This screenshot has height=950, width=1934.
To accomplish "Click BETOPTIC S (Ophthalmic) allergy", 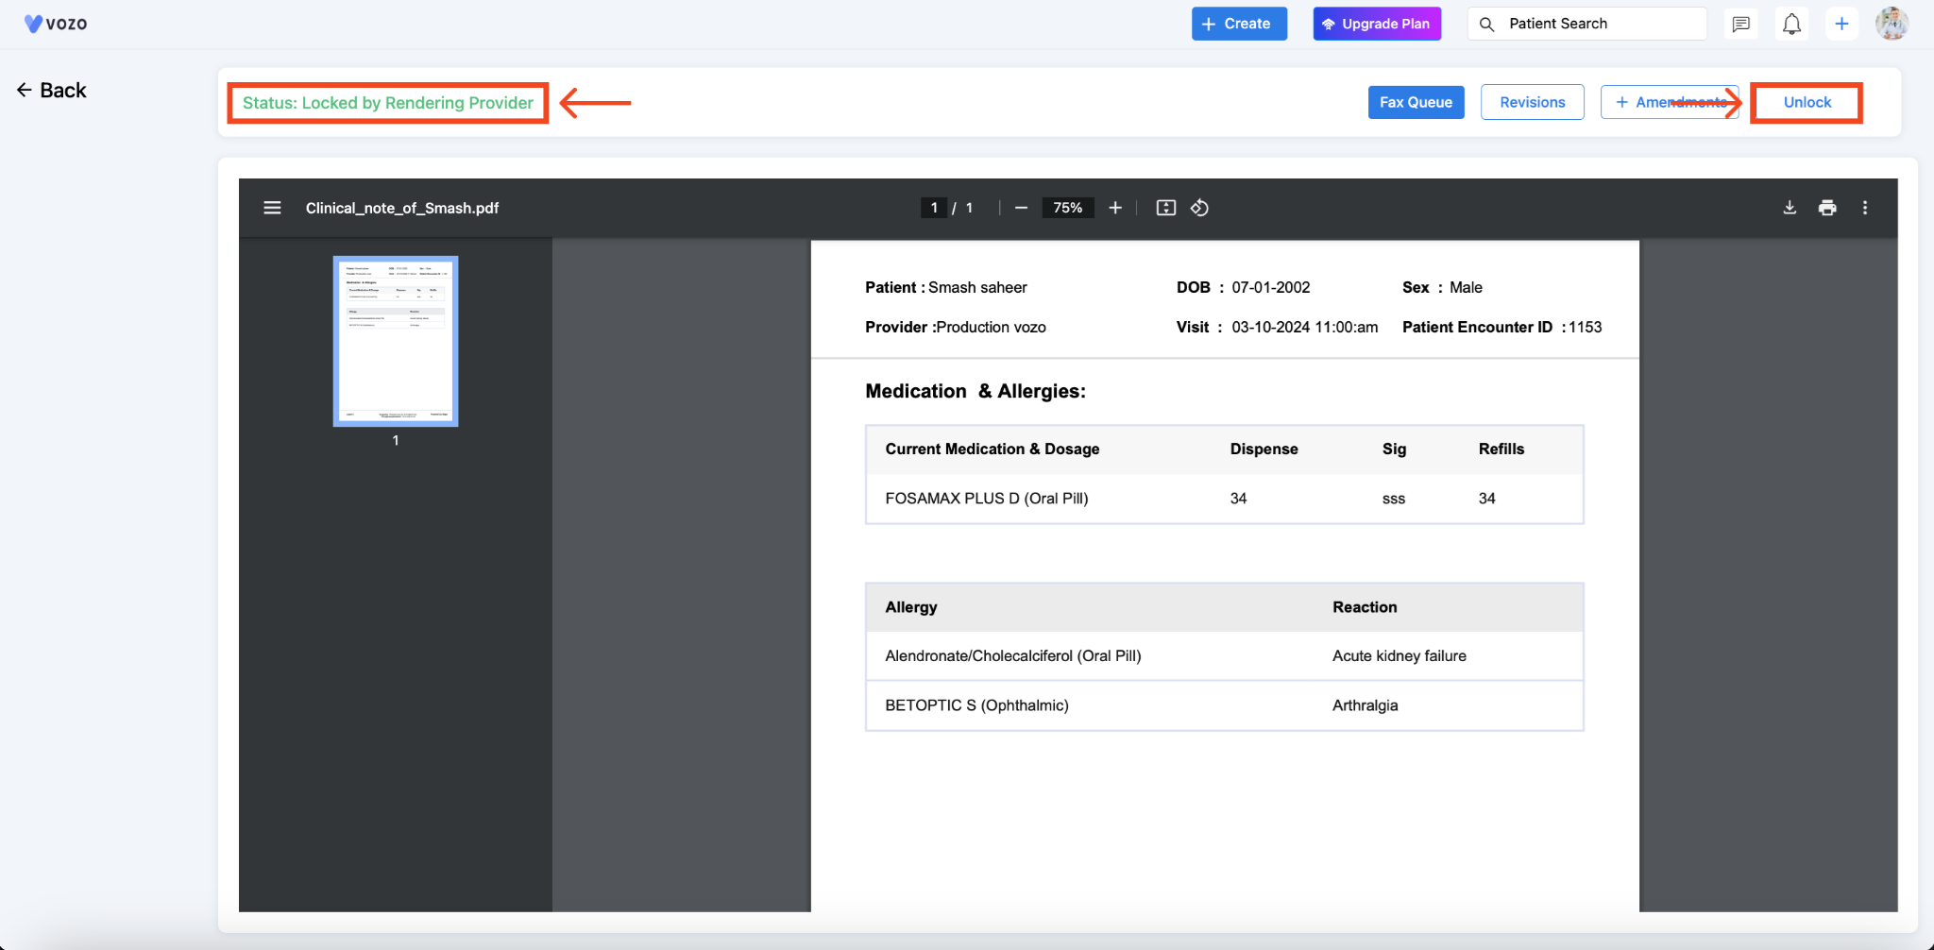I will [x=977, y=705].
